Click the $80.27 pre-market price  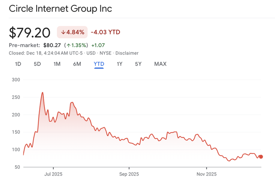(52, 45)
